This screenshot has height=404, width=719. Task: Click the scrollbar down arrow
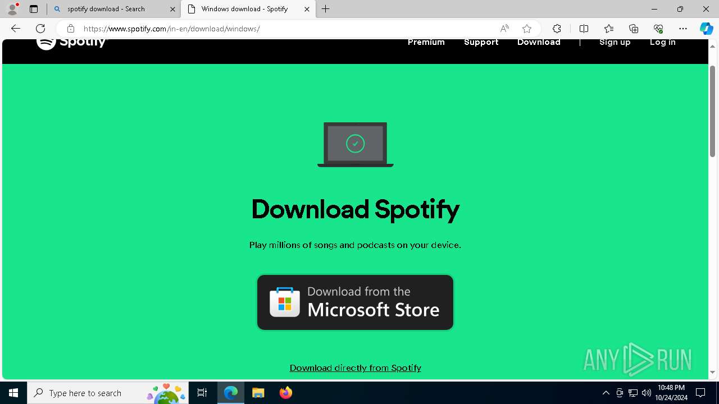tap(713, 373)
